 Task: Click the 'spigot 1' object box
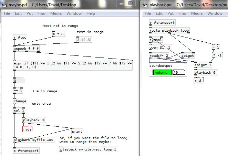[x=203, y=65]
